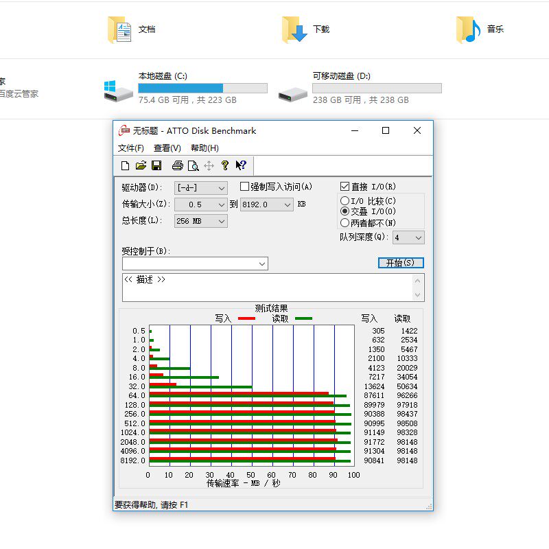Click the green 读取 legend swatch
549x549 pixels.
[304, 318]
